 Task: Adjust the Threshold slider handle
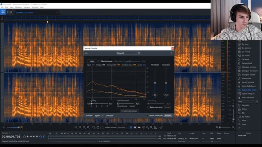[x=155, y=83]
